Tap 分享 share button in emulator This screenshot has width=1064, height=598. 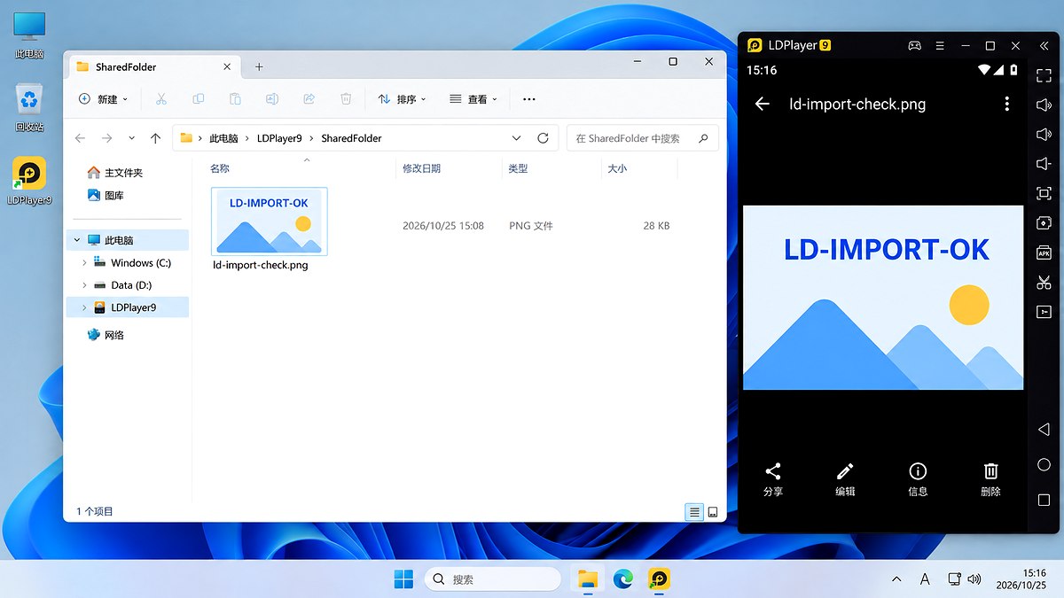(773, 479)
